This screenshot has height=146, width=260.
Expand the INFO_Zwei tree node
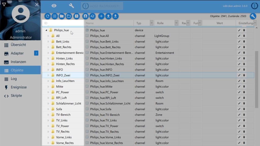click(48, 75)
